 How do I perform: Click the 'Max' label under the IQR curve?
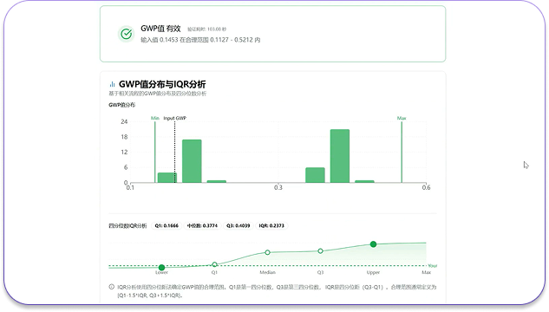426,272
